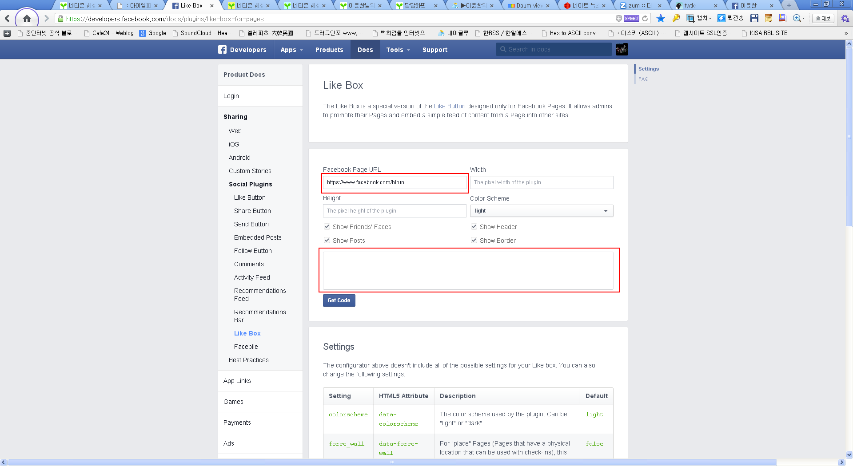
Task: Open the App Links section
Action: (237, 381)
